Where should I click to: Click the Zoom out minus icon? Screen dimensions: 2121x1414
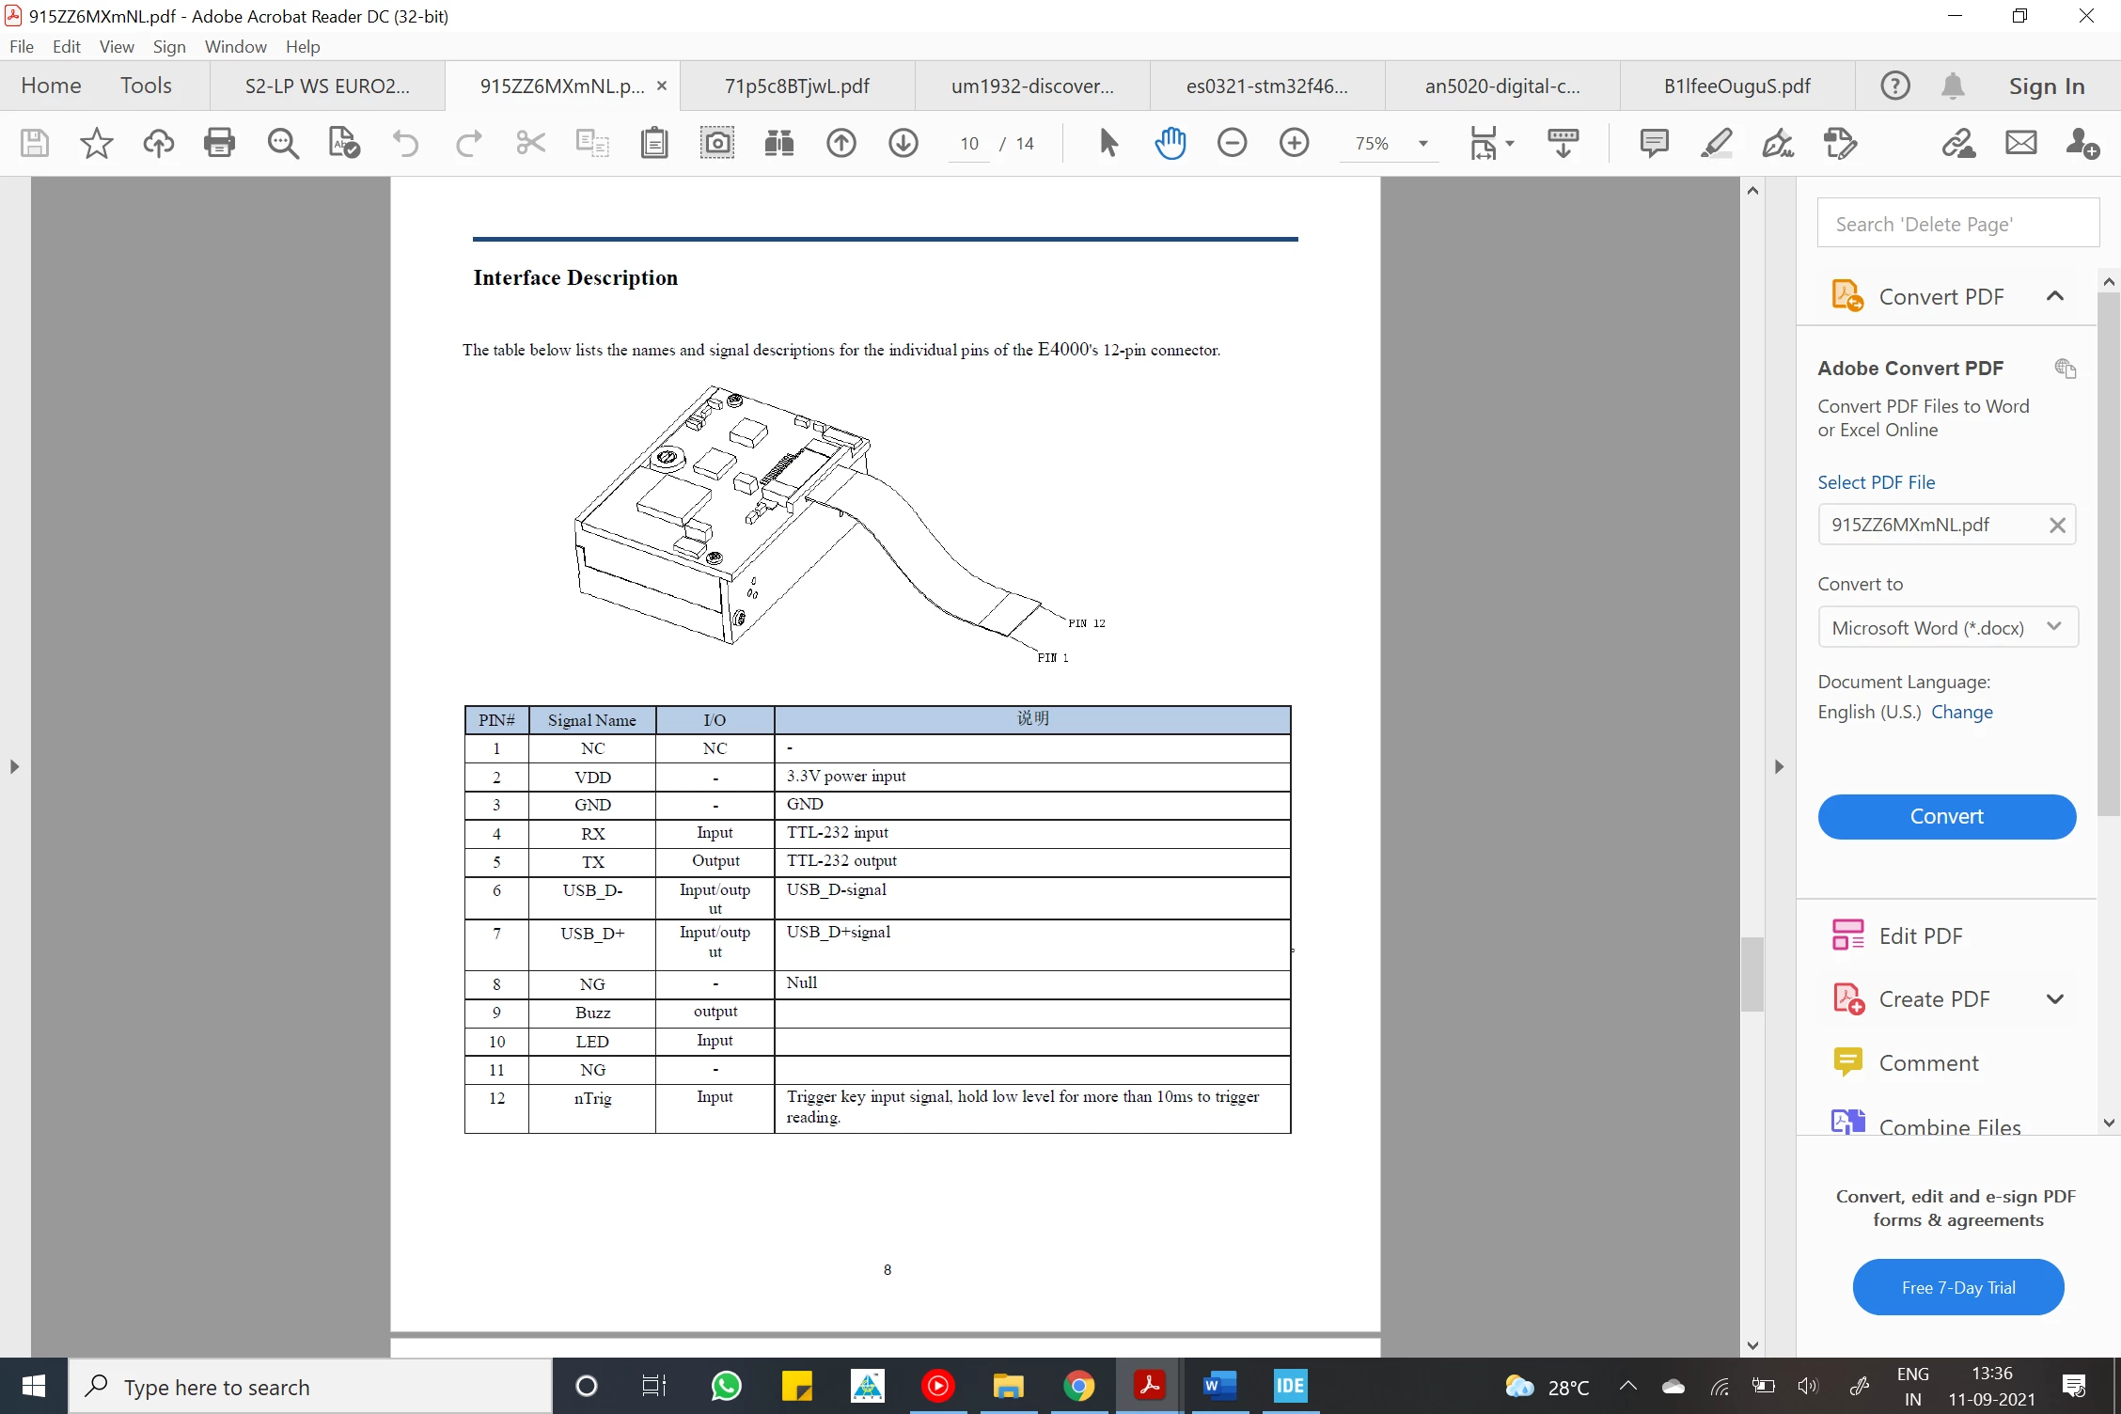point(1232,143)
